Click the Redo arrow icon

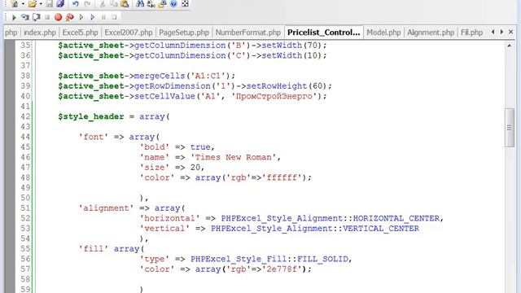[x=87, y=4]
